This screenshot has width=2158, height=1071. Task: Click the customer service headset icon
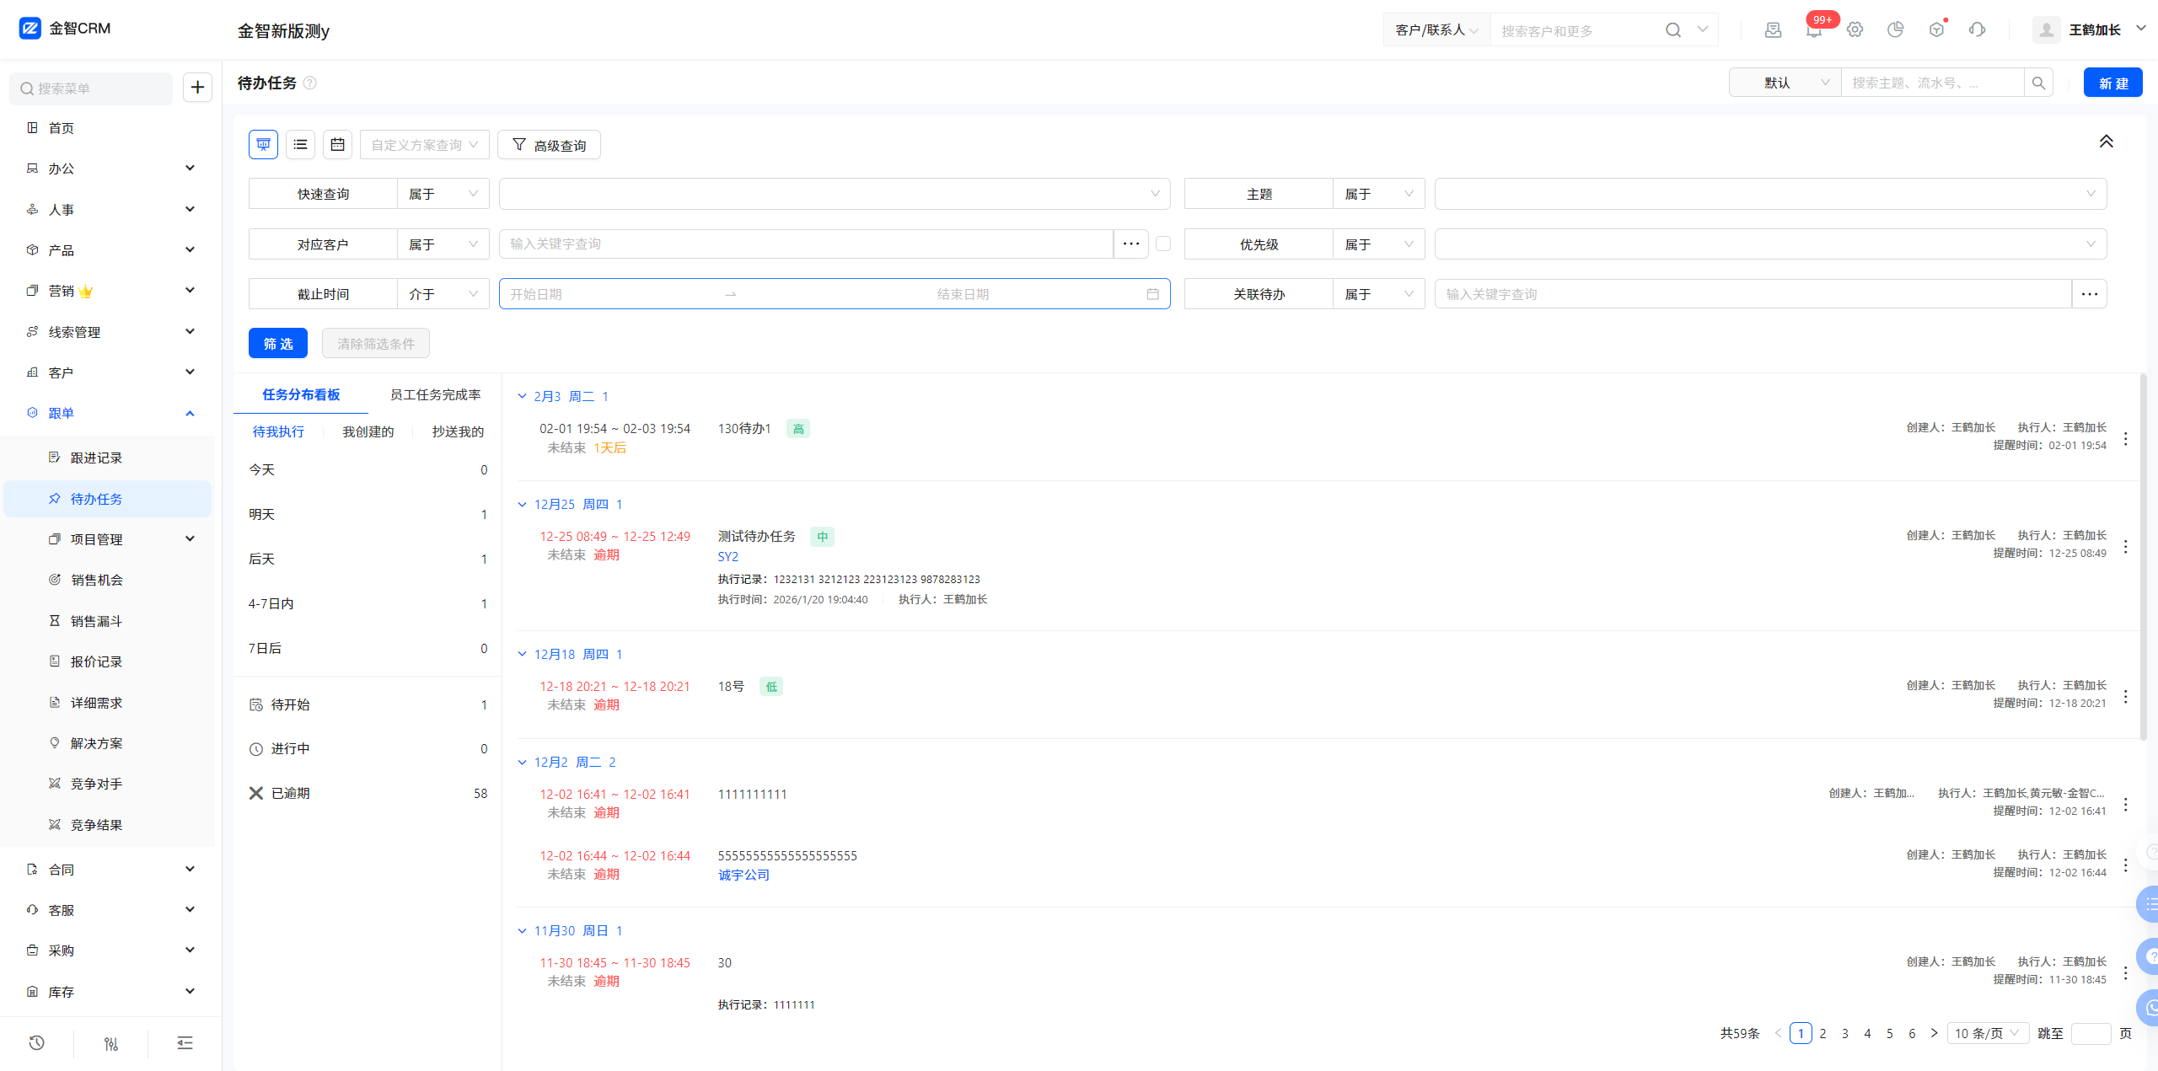pos(1977,30)
